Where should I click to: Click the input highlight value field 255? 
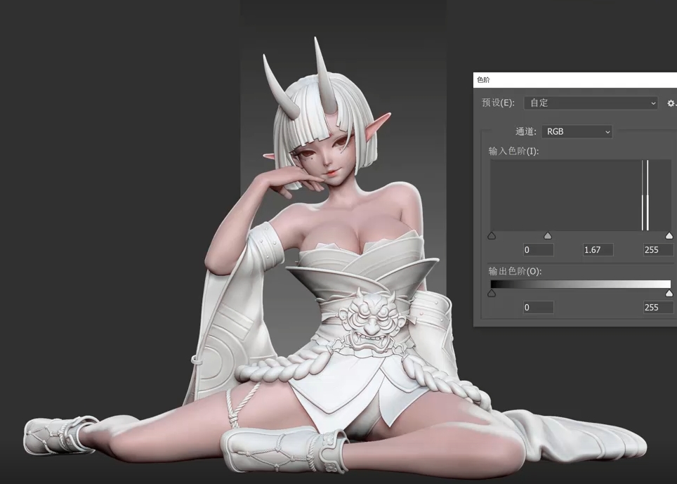tap(658, 249)
